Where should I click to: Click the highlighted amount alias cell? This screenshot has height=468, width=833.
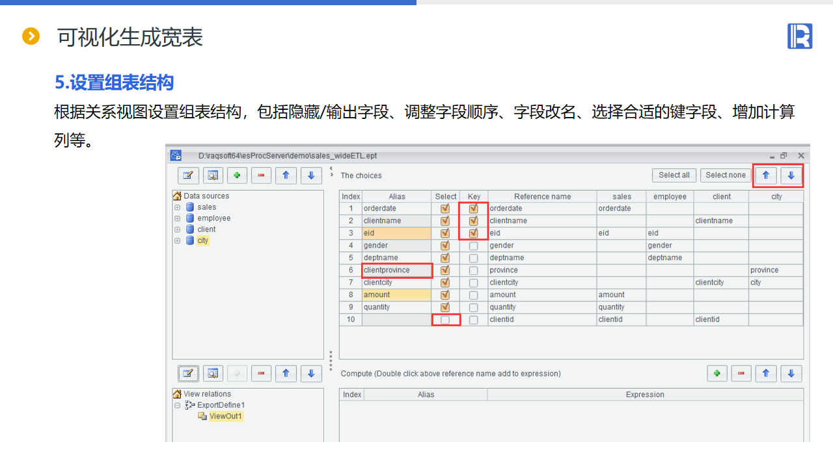[x=397, y=295]
